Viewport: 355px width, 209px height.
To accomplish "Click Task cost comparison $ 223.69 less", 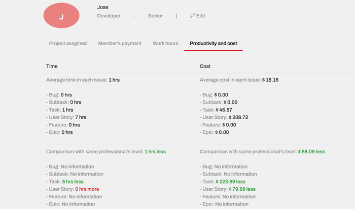I will (230, 182).
